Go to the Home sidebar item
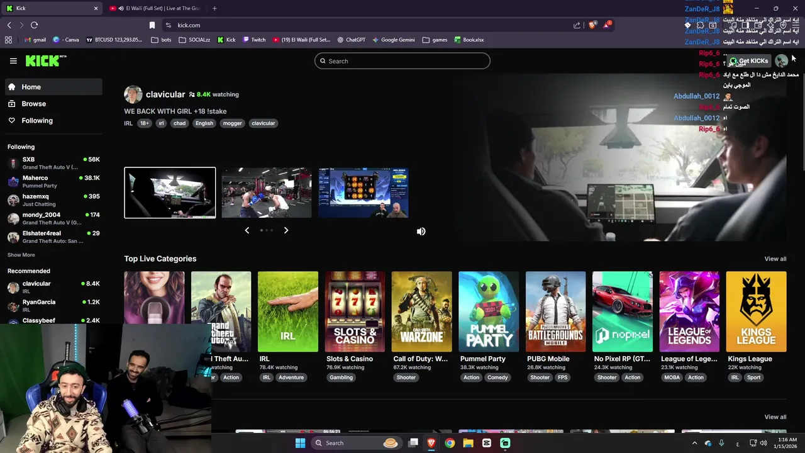The height and width of the screenshot is (453, 805). [53, 87]
